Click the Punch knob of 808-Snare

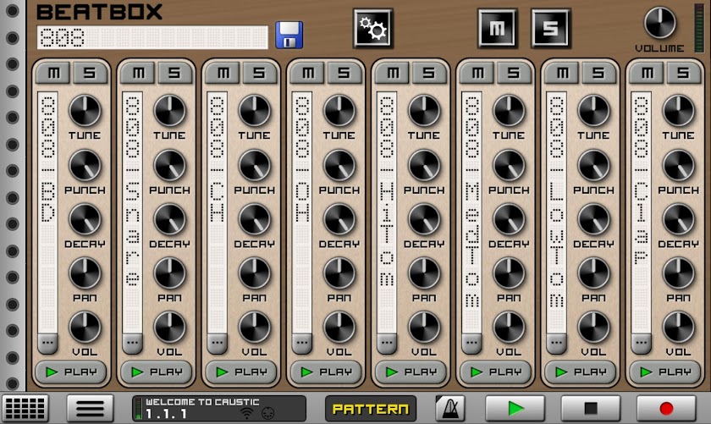coord(169,166)
